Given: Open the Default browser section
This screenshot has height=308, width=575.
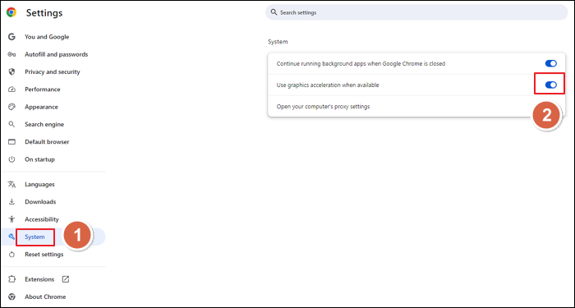Looking at the screenshot, I should point(47,142).
